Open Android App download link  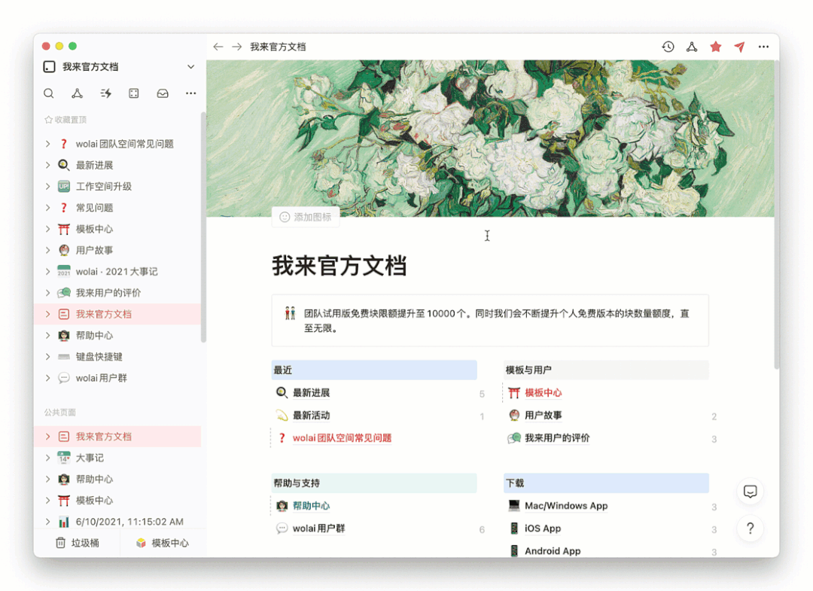point(553,551)
